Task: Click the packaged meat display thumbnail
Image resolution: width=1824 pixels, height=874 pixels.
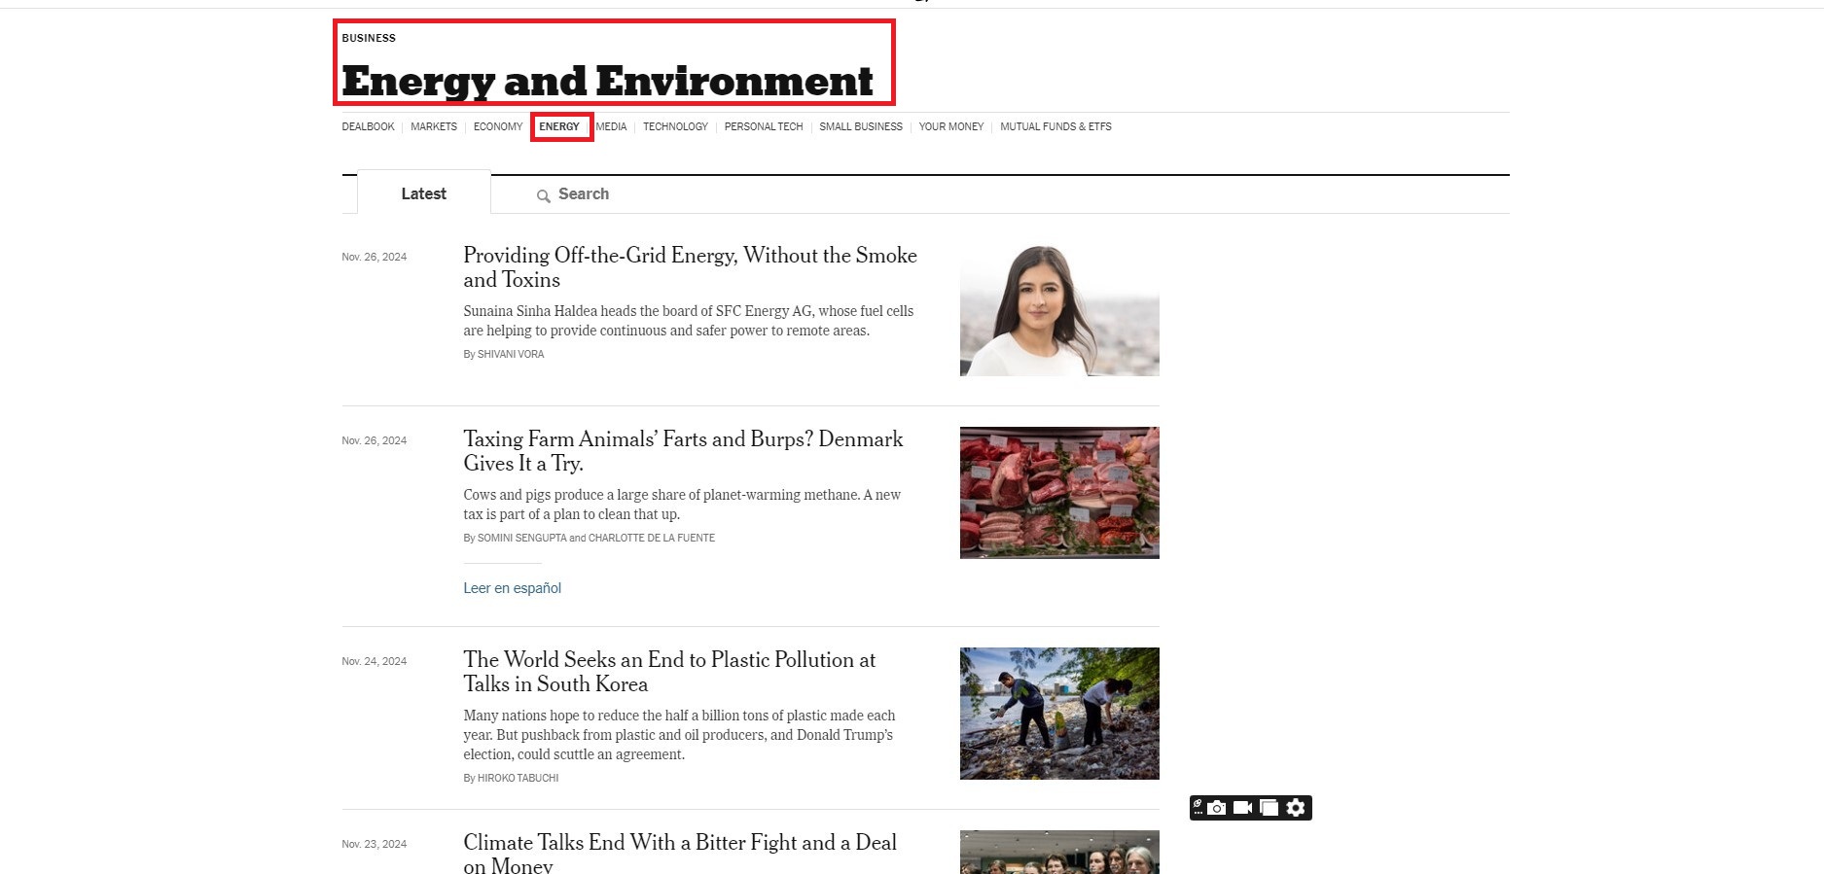Action: coord(1058,493)
